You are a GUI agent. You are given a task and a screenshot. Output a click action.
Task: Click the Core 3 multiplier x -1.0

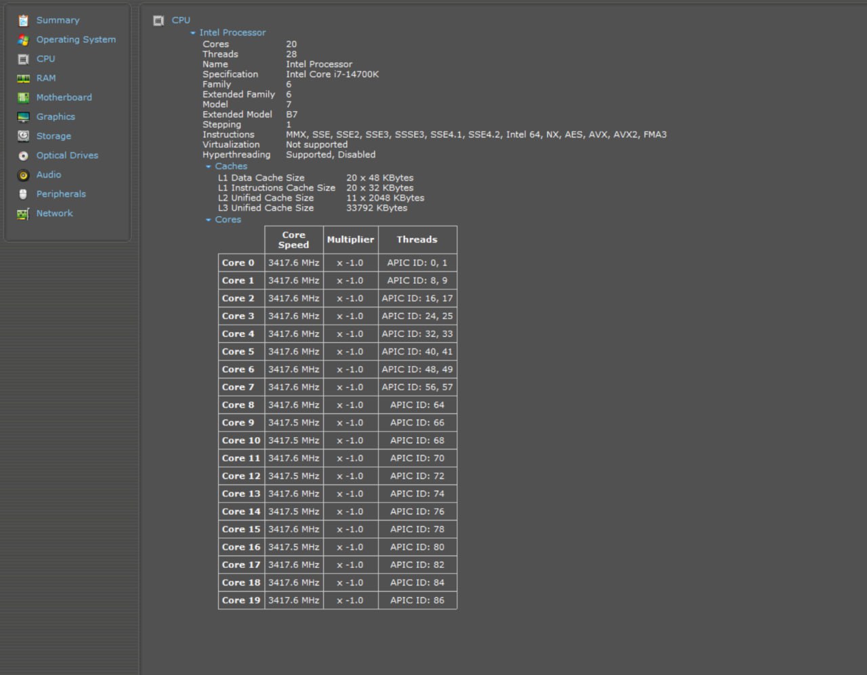350,316
